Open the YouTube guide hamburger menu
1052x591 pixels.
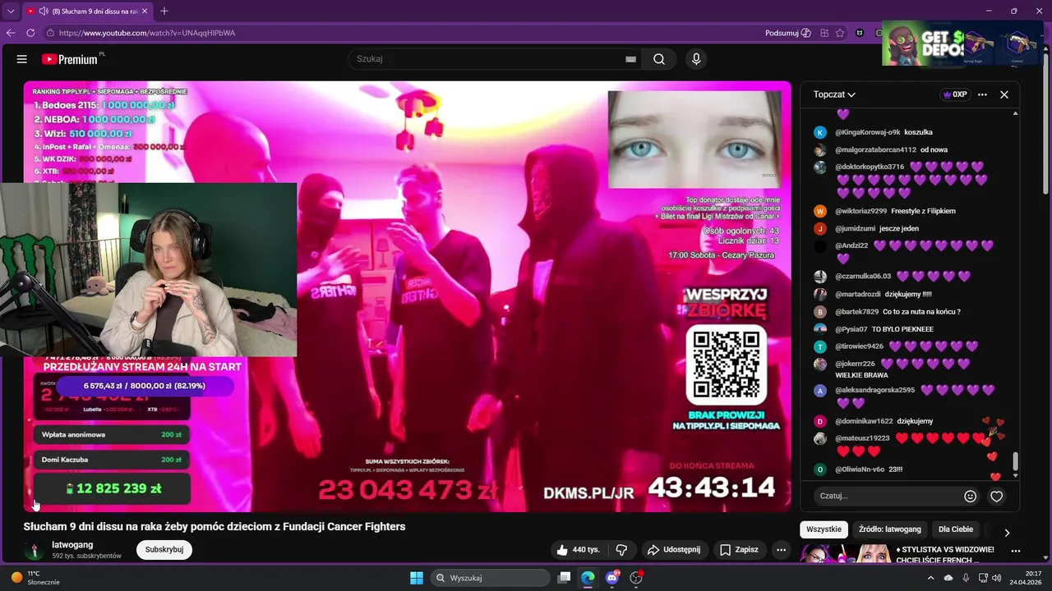tap(22, 59)
